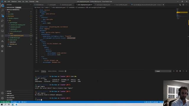Open the Extensions view
Viewport: 189px width, 106px height.
[x=2, y=26]
